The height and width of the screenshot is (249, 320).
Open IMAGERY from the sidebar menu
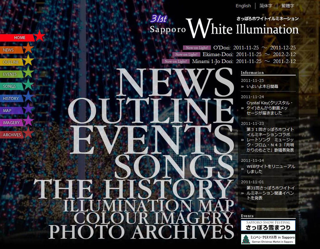(x=12, y=123)
